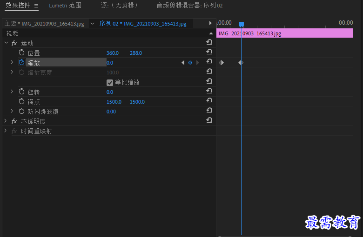Select the pink IMG_20210903_165413.jpg clip bar
This screenshot has height=237, width=363.
[x=284, y=33]
